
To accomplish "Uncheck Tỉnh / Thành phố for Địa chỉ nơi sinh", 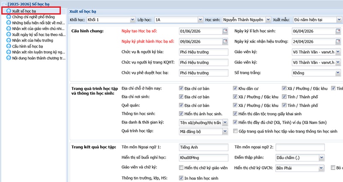I will click(x=284, y=97).
